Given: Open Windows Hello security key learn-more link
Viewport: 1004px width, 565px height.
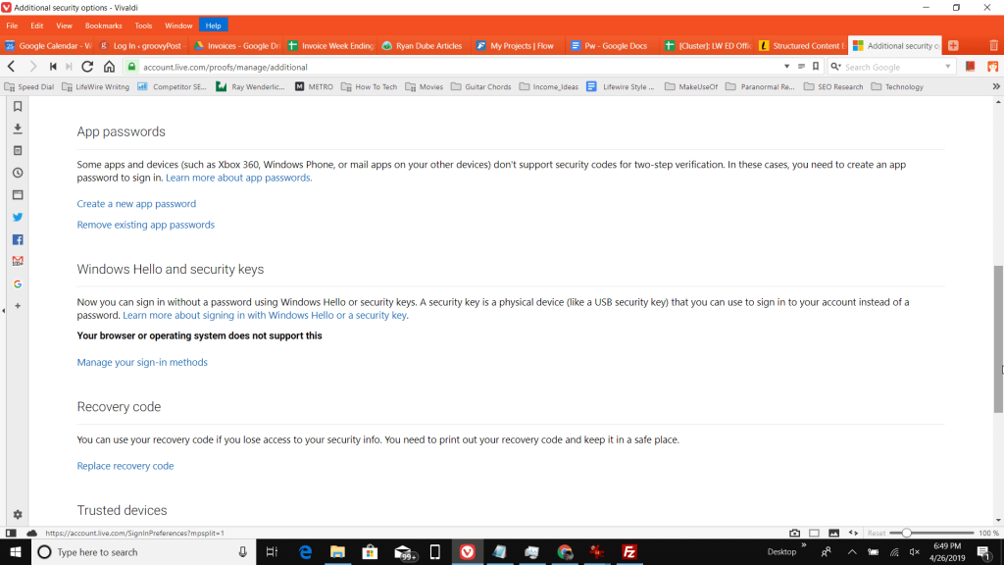Looking at the screenshot, I should tap(265, 315).
